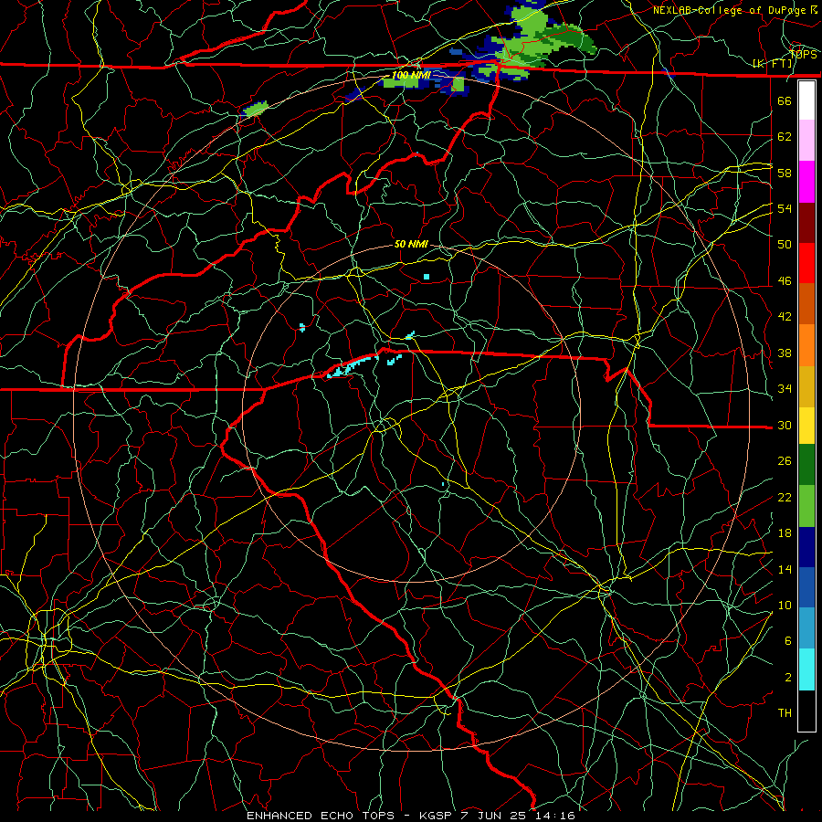
Task: Click the 10 value on the scale
Action: tap(785, 605)
